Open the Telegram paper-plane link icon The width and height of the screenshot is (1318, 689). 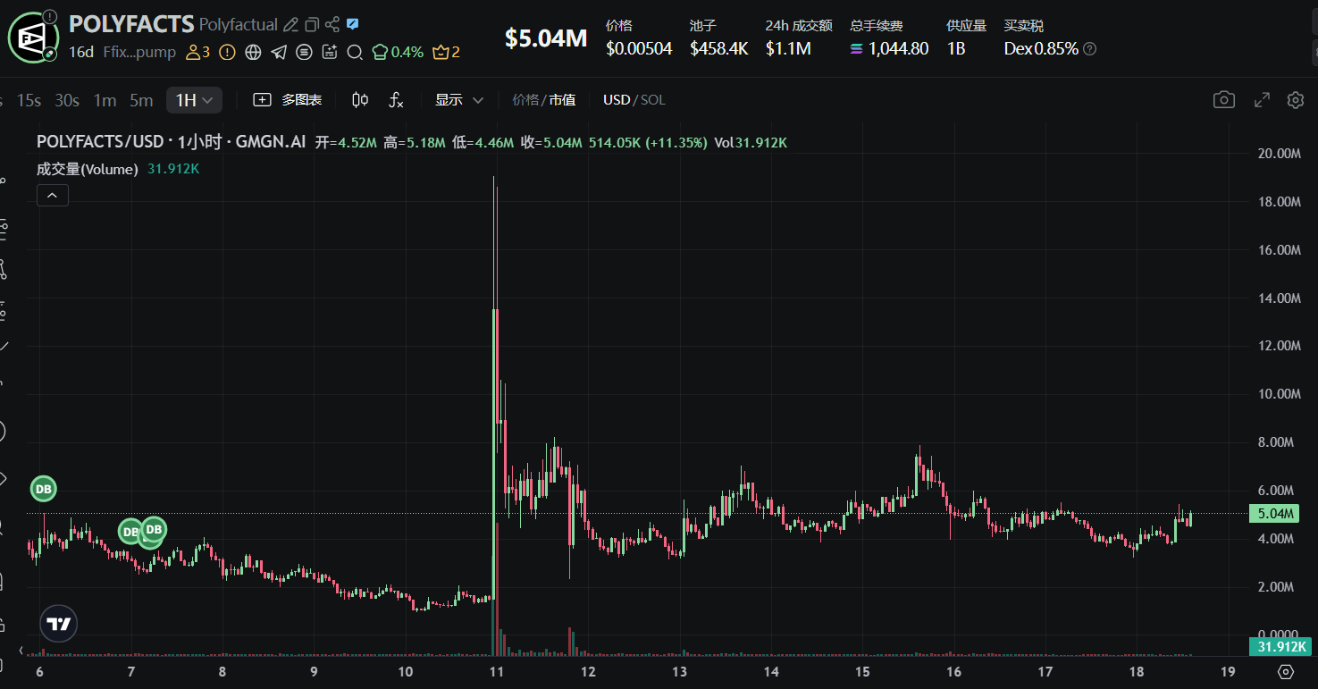click(x=279, y=52)
